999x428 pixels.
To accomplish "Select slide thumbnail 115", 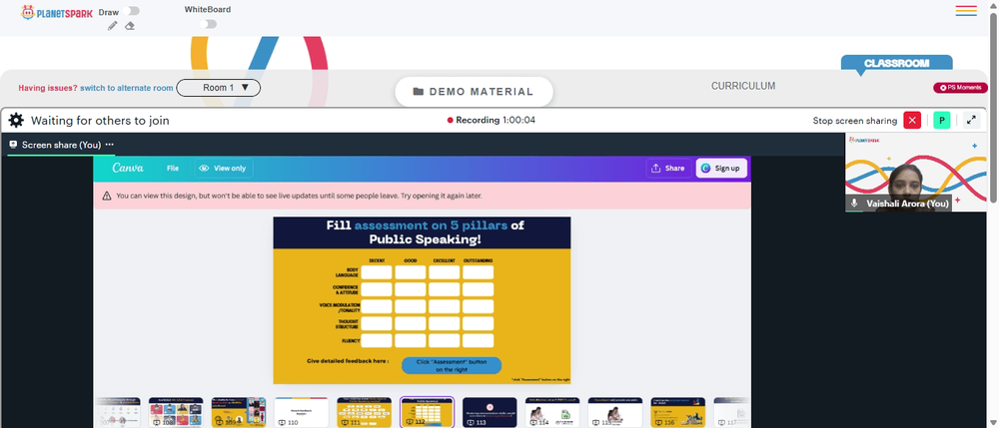I will 614,412.
